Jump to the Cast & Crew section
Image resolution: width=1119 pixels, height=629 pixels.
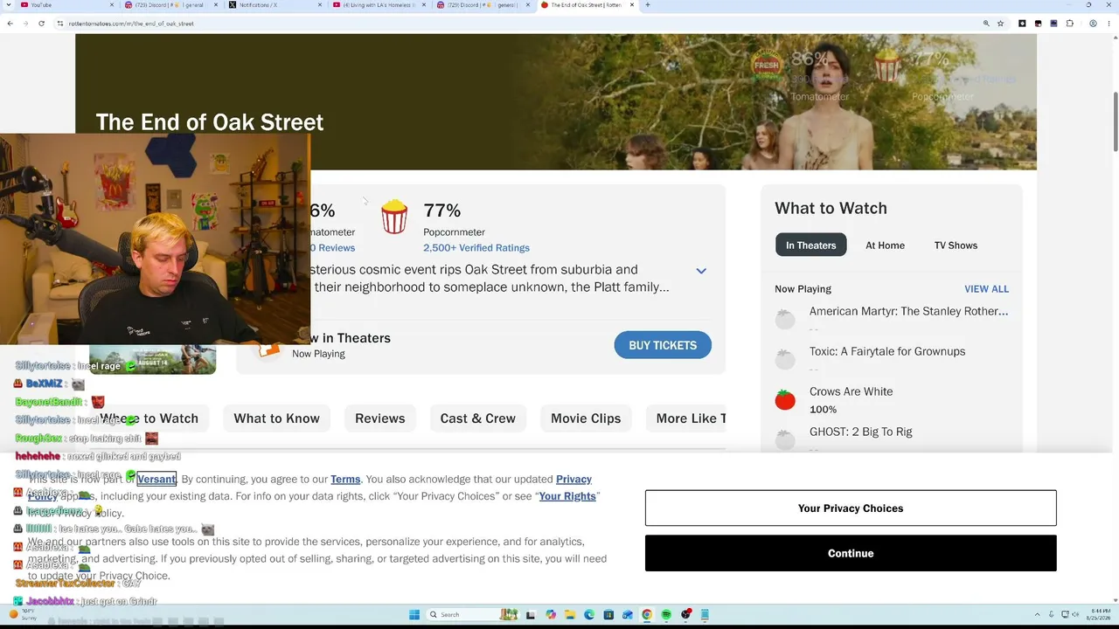coord(477,418)
